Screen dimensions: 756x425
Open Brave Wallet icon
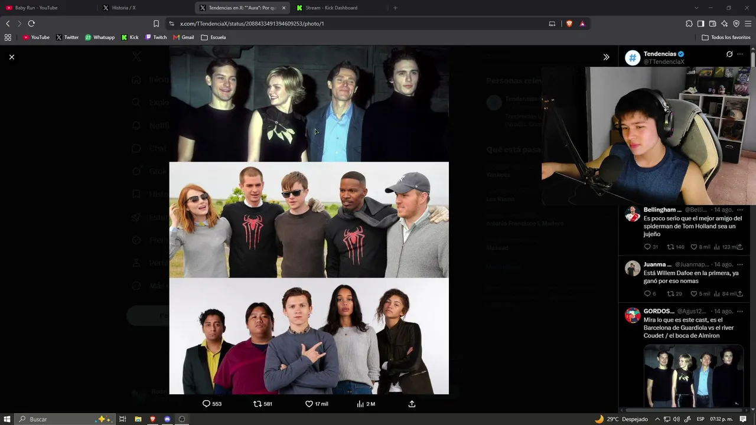712,24
